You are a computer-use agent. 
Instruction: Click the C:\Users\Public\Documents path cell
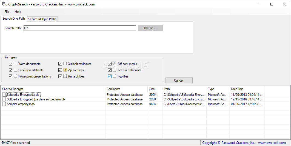pos(184,104)
